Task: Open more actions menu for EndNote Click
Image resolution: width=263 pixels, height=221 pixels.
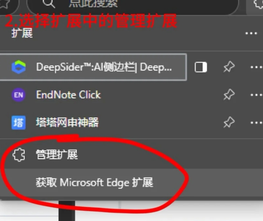Action: 256,95
